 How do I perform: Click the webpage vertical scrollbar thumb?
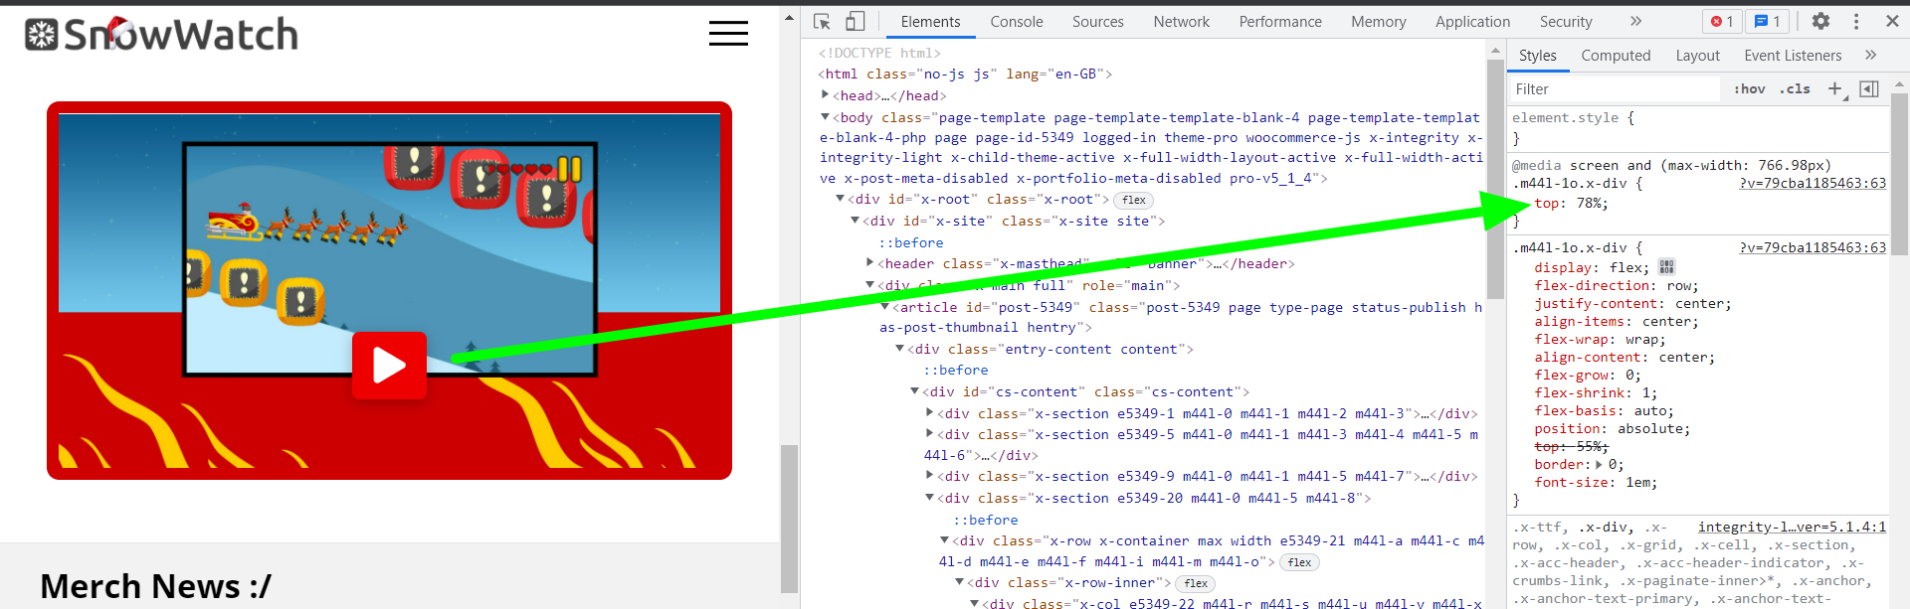coord(790,517)
